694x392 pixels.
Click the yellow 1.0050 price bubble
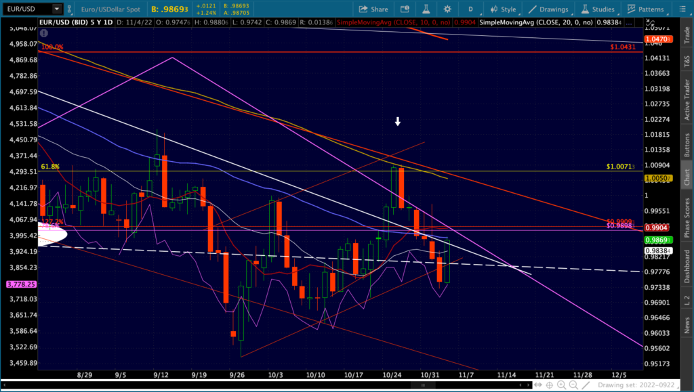tap(659, 179)
